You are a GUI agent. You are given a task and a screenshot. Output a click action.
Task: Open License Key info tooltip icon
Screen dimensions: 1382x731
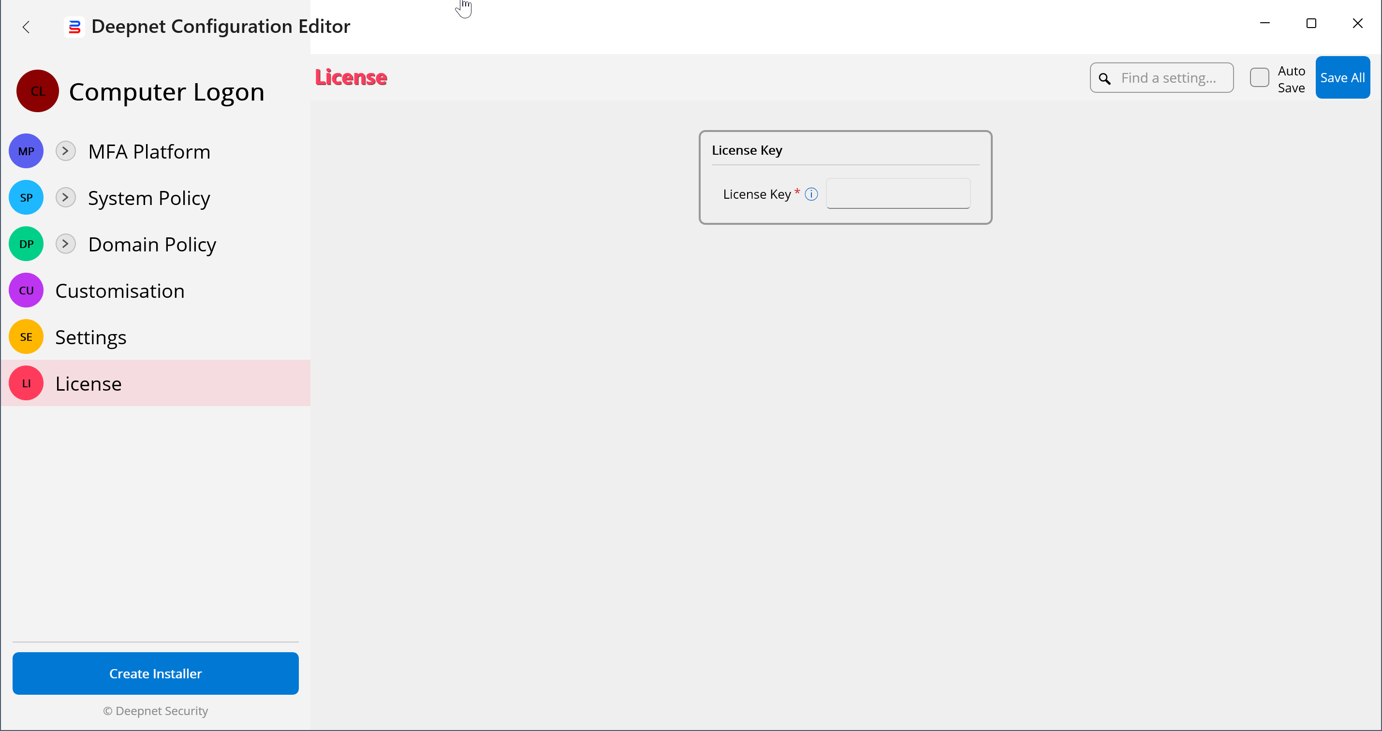(811, 194)
